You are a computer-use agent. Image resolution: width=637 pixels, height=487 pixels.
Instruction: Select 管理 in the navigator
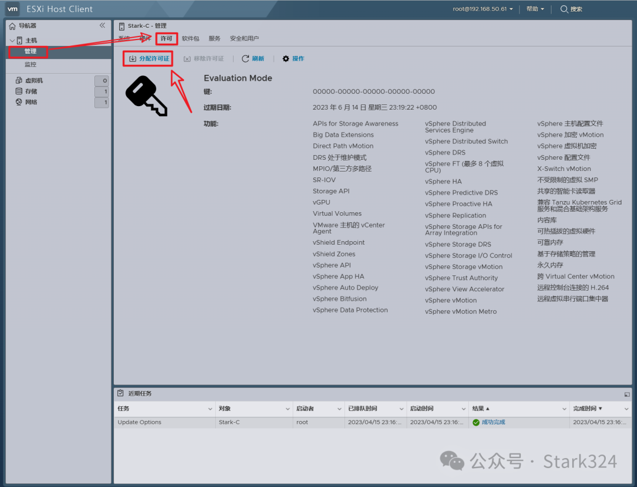pos(30,51)
